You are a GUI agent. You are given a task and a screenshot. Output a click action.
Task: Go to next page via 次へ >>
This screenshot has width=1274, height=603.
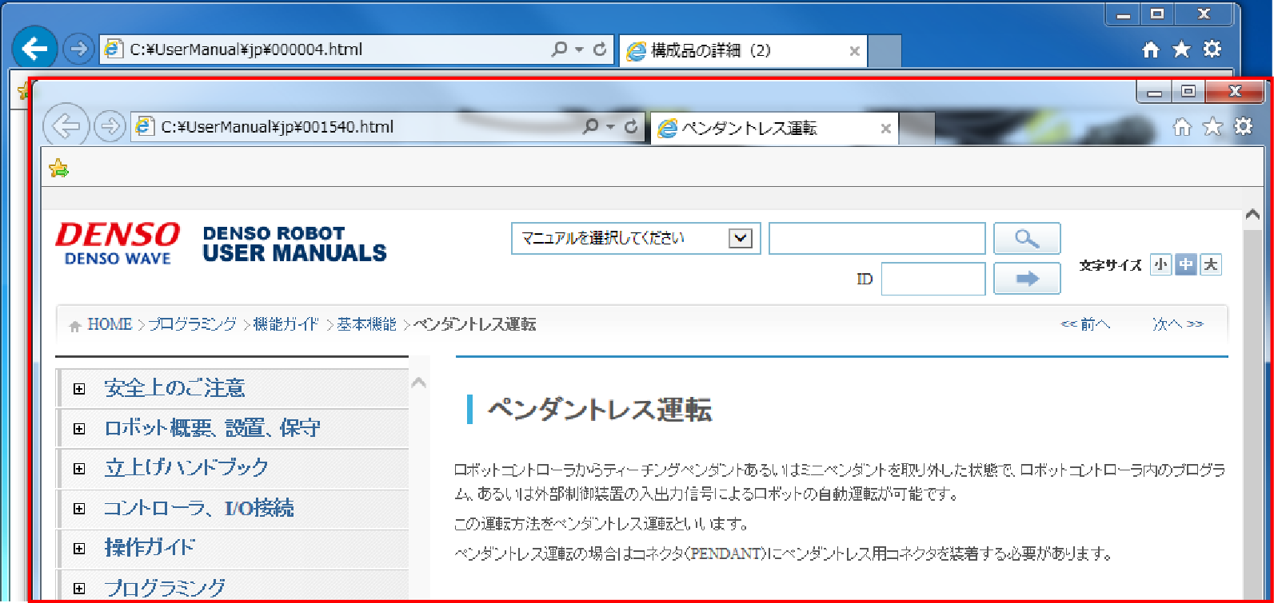point(1177,324)
